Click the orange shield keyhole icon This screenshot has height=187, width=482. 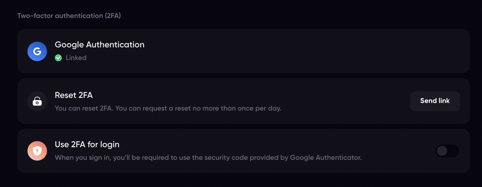click(x=37, y=151)
